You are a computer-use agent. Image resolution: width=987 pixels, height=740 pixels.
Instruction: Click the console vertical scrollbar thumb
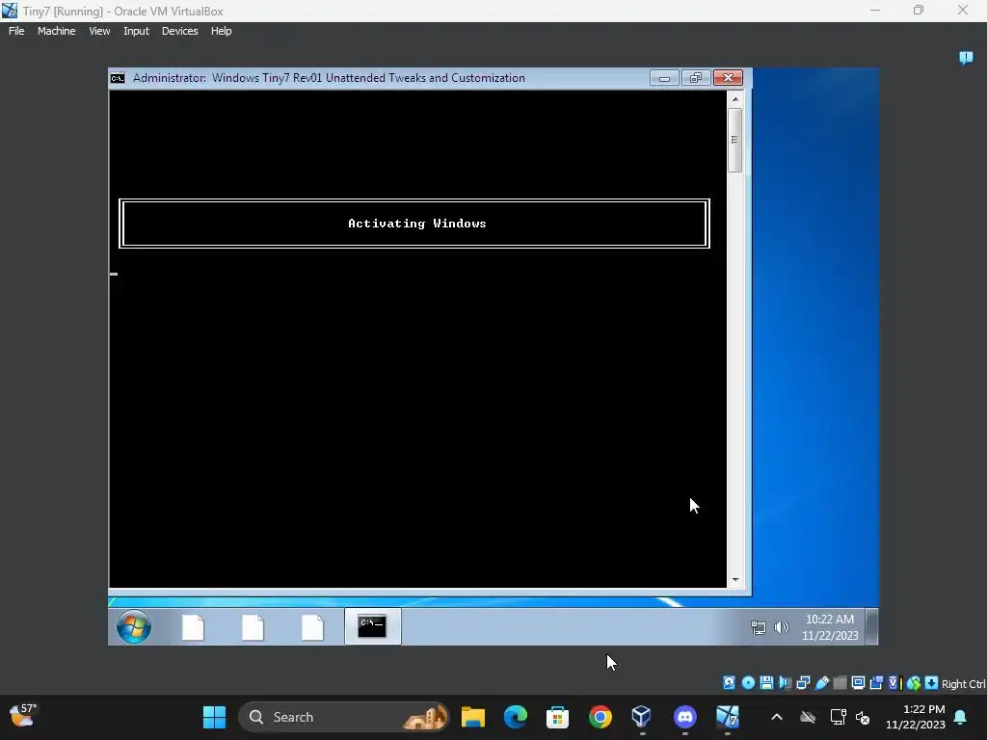[x=734, y=140]
